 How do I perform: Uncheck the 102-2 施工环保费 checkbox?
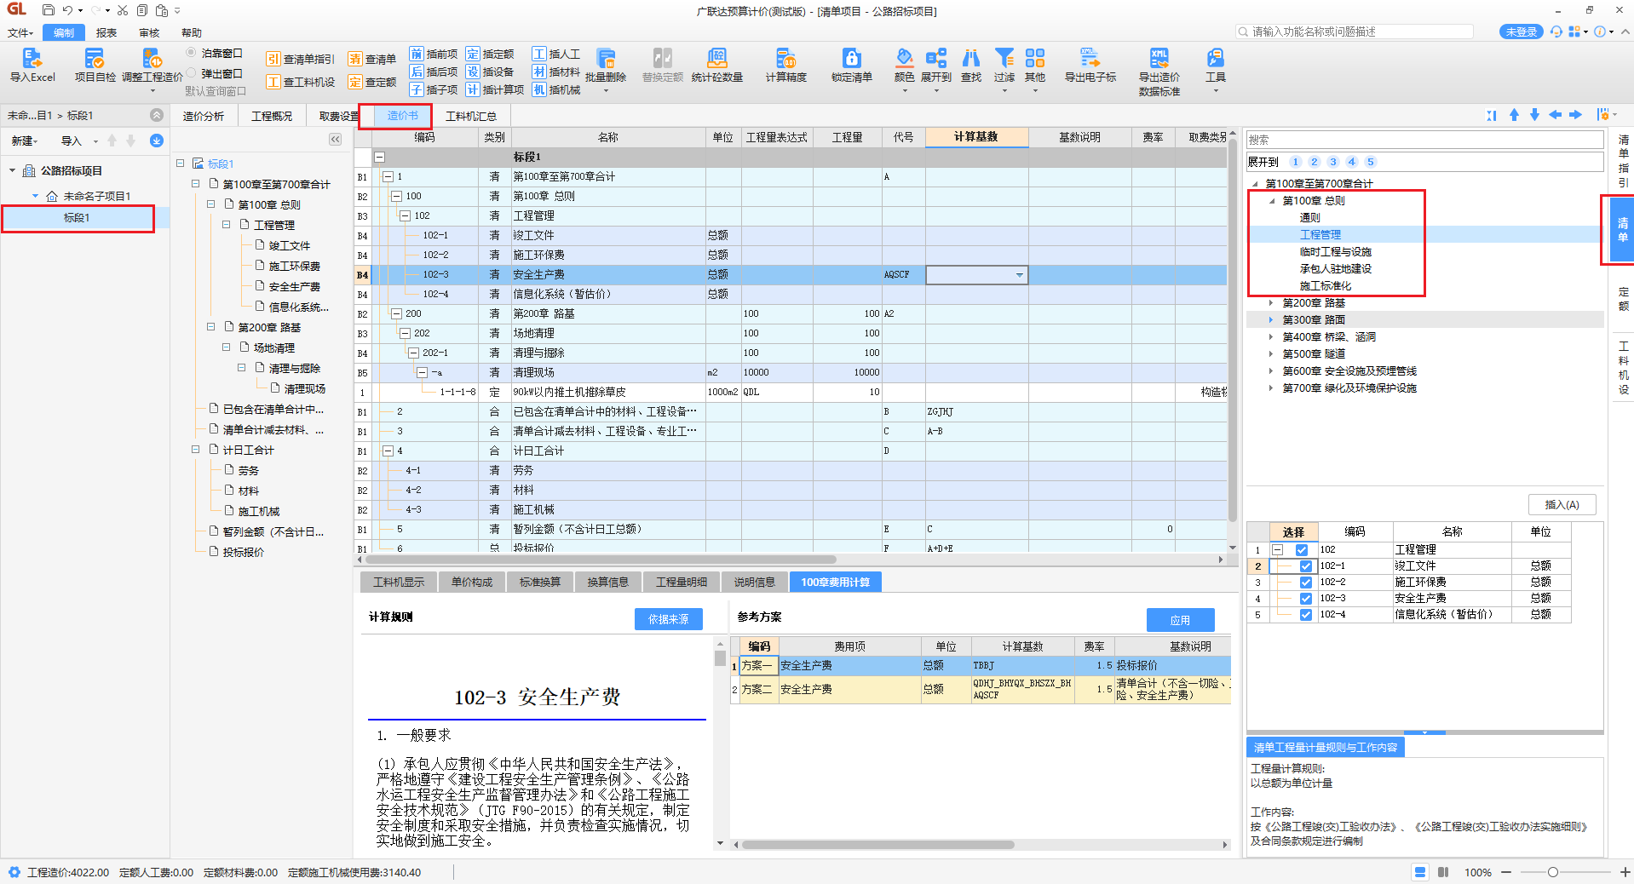pyautogui.click(x=1306, y=583)
